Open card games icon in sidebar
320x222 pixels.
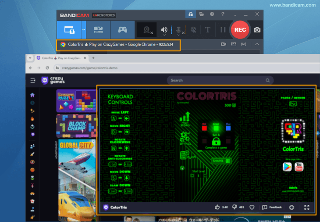pos(32,201)
